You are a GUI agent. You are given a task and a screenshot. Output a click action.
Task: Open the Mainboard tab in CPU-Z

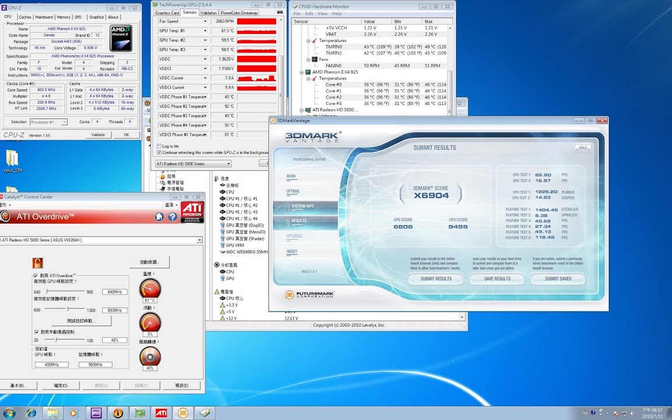[x=44, y=17]
